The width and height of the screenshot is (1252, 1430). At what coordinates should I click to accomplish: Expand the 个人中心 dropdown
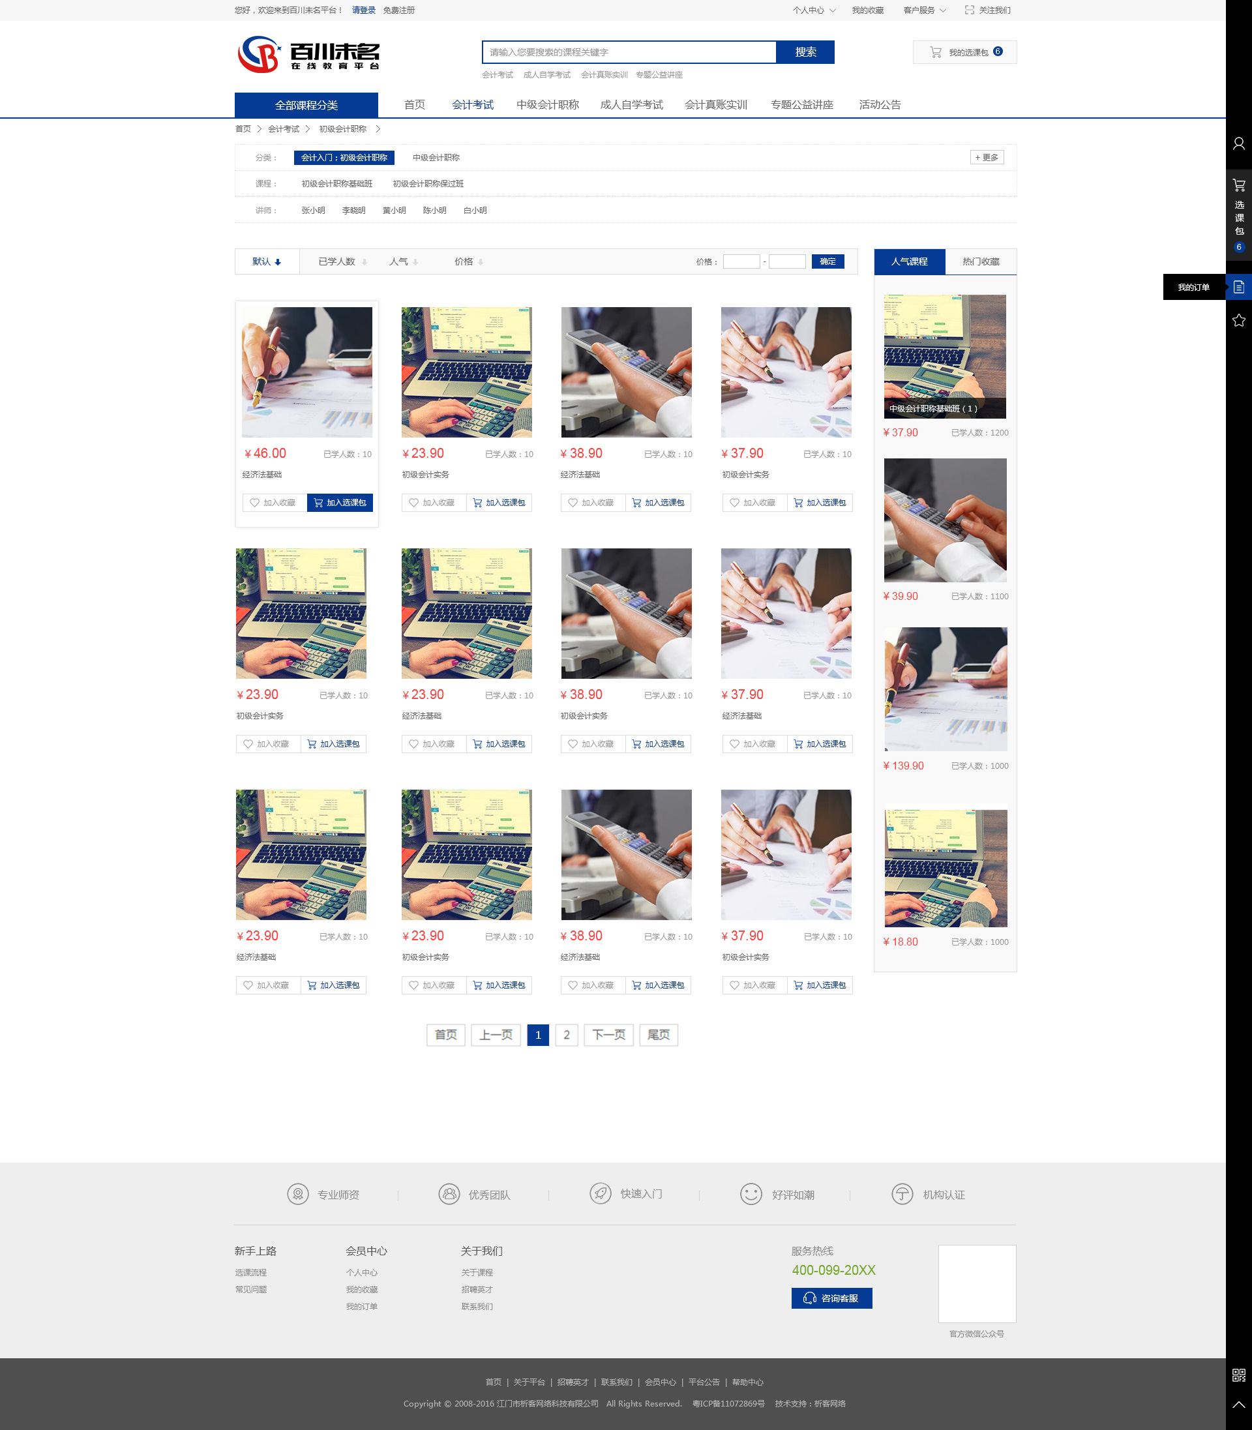pyautogui.click(x=813, y=10)
